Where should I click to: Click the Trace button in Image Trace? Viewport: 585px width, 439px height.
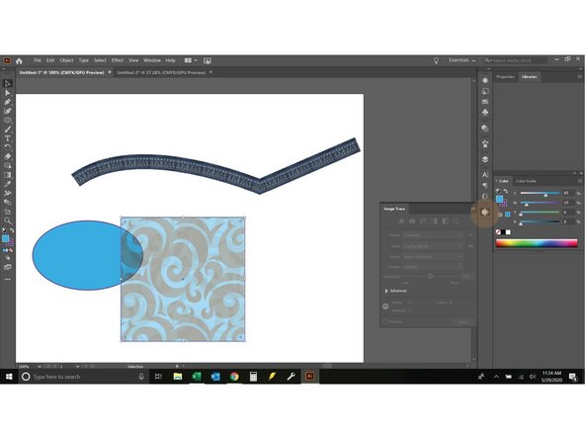(x=462, y=321)
